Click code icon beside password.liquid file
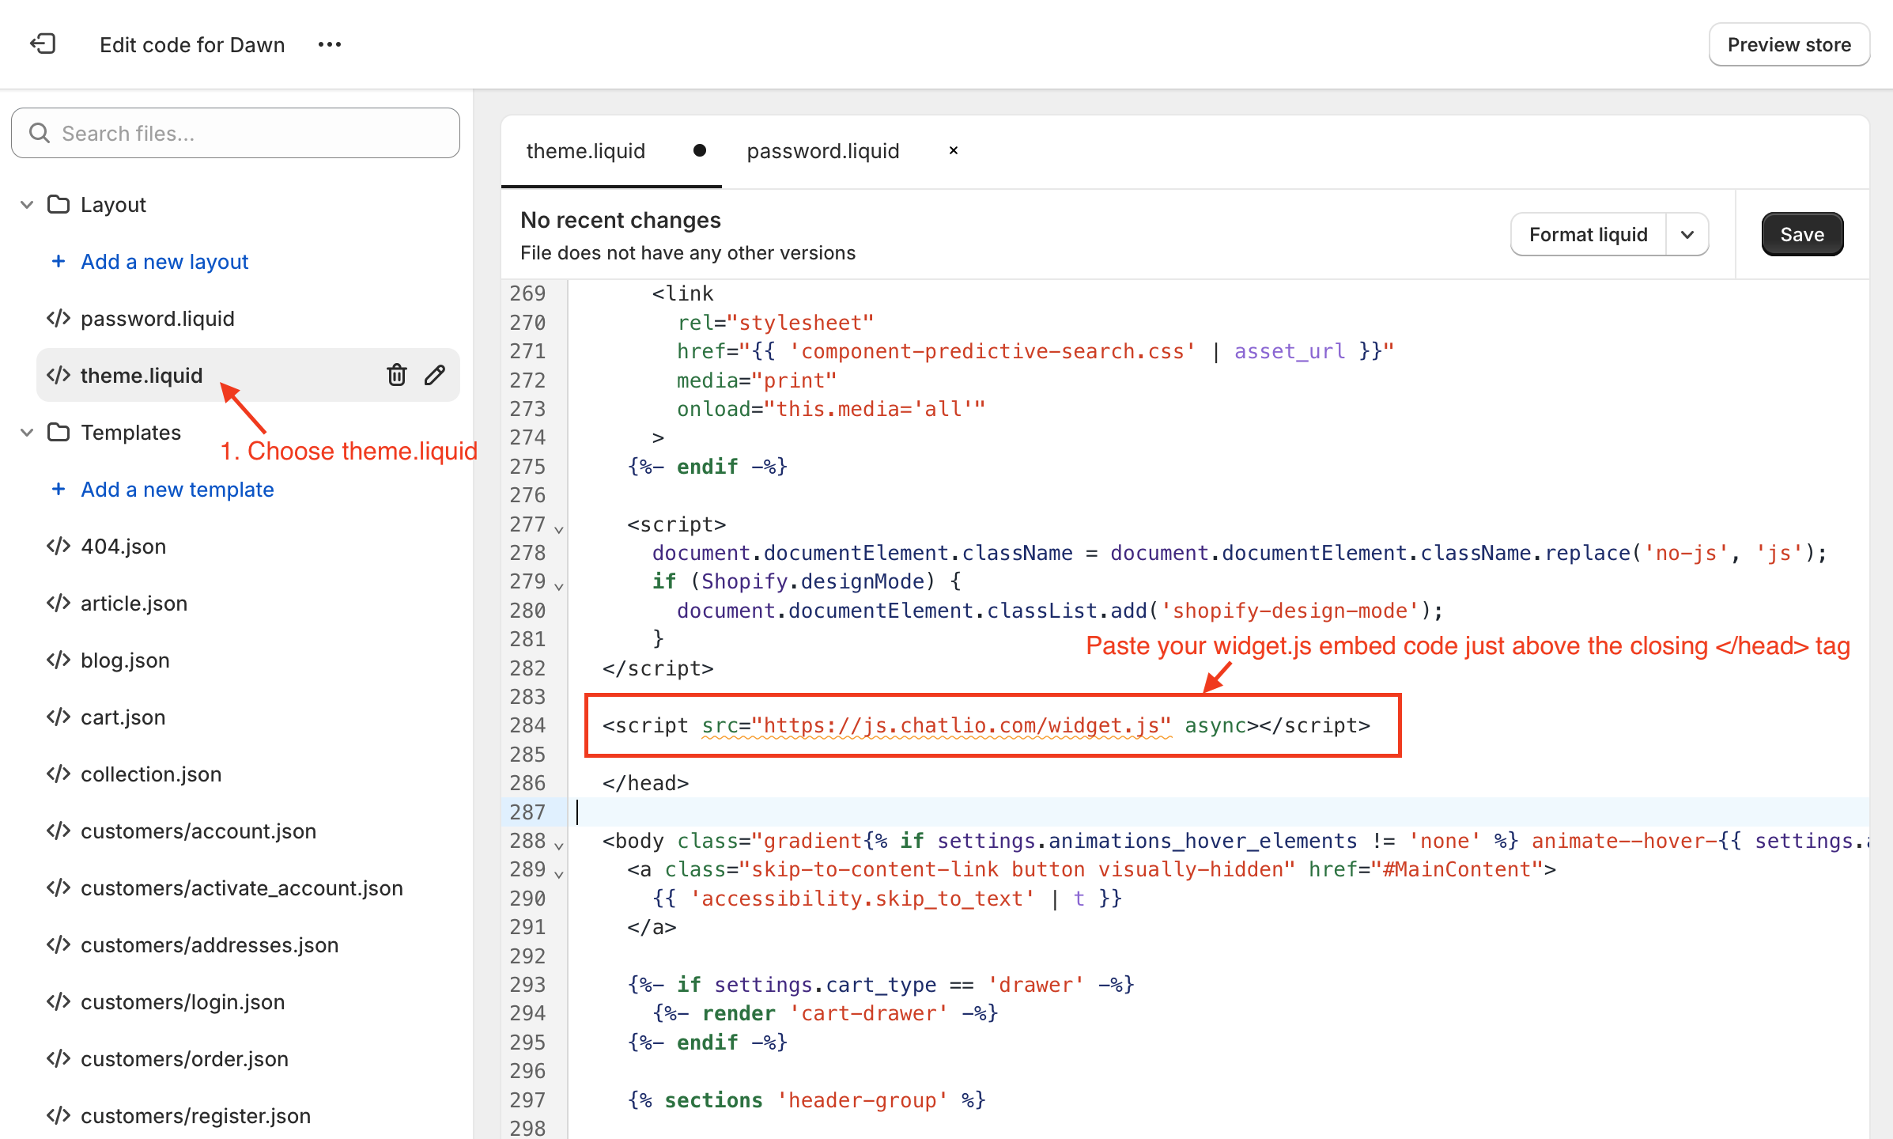The height and width of the screenshot is (1139, 1893). 59,318
